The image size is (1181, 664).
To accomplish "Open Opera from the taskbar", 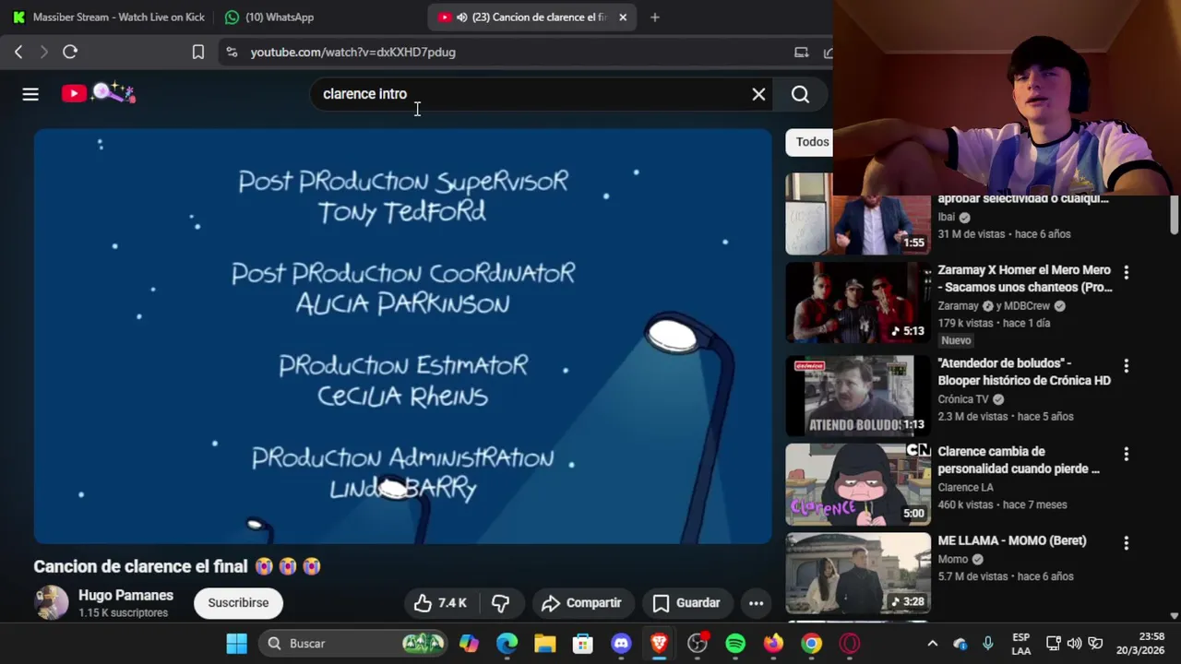I will coord(850,644).
